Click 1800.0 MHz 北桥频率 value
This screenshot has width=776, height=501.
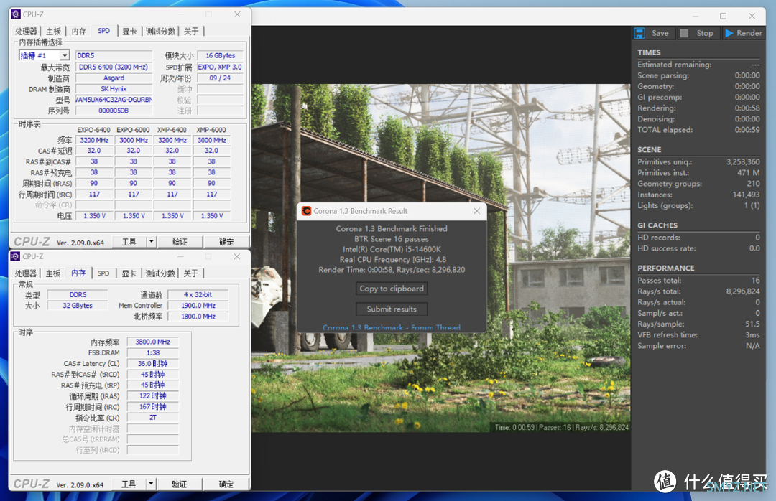pyautogui.click(x=198, y=317)
